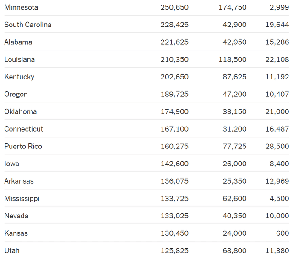
Task: Click Minnesota's 174,750 figure
Action: coord(233,7)
